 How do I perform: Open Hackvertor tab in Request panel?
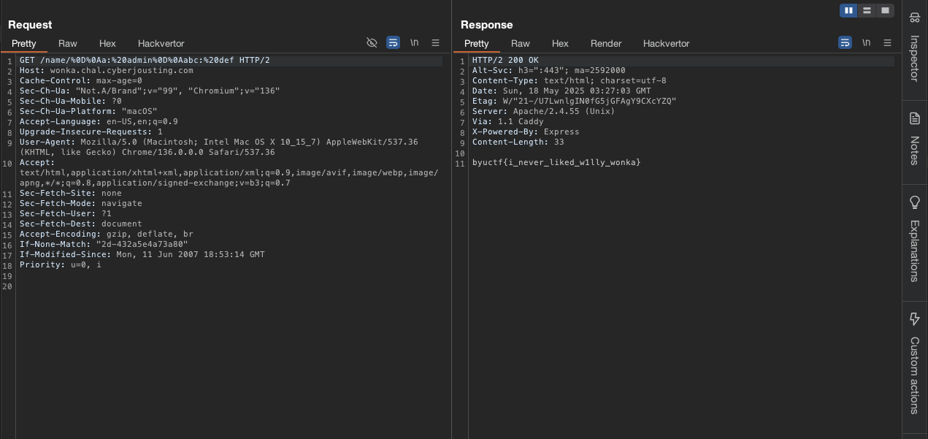pyautogui.click(x=161, y=44)
